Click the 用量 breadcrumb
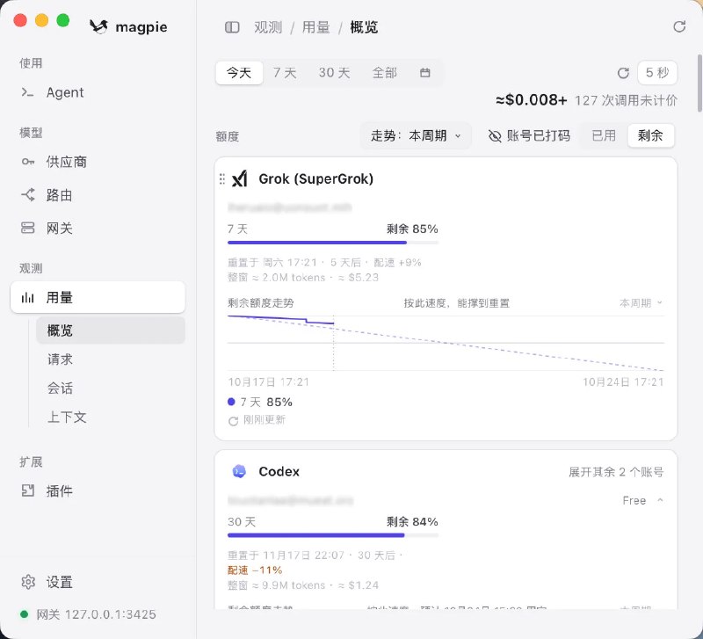Screen dimensions: 703x639 click(315, 27)
